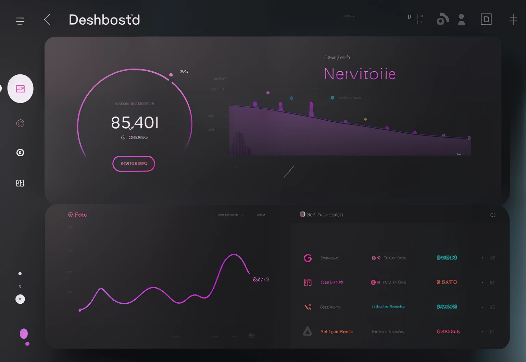Click the pink outlined button under 85,401
Screen dimensions: 526x362
[134, 164]
